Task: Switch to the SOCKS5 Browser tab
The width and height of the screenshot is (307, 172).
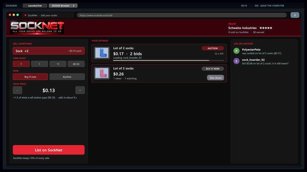Action: (x=63, y=6)
